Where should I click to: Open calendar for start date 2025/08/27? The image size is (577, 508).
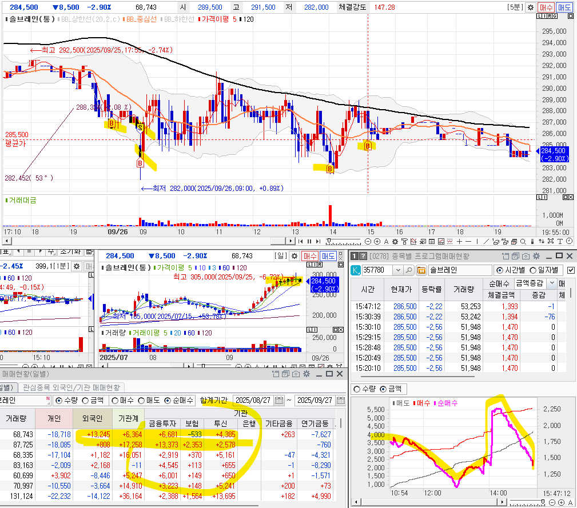pyautogui.click(x=279, y=401)
